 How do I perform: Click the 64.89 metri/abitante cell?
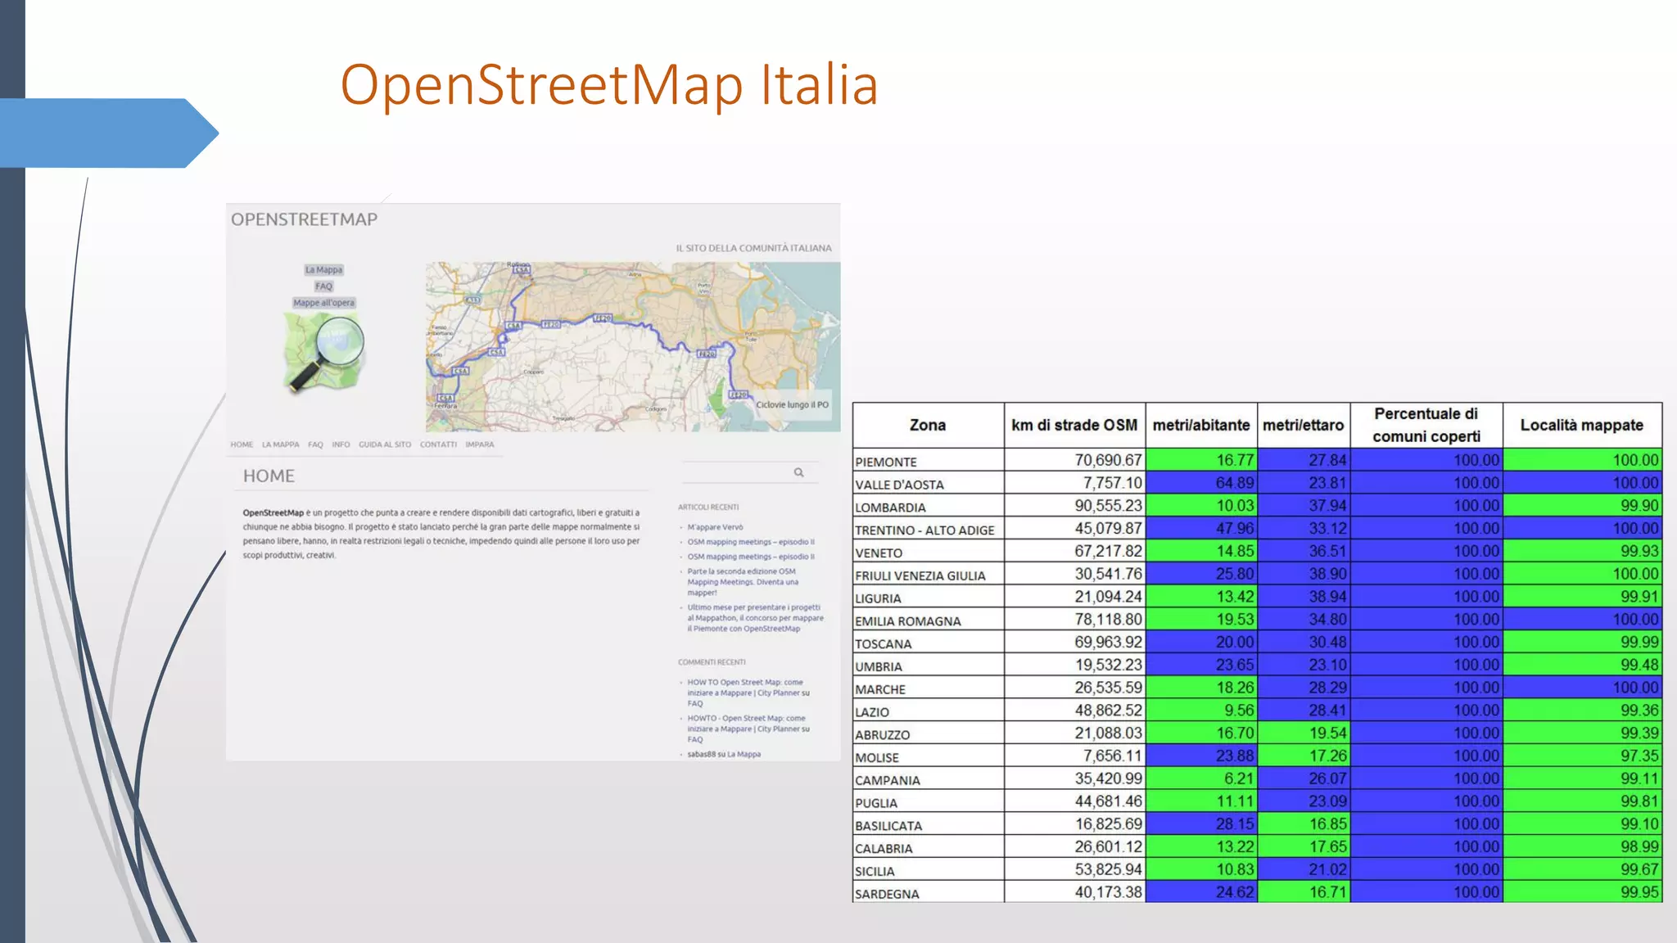1201,483
